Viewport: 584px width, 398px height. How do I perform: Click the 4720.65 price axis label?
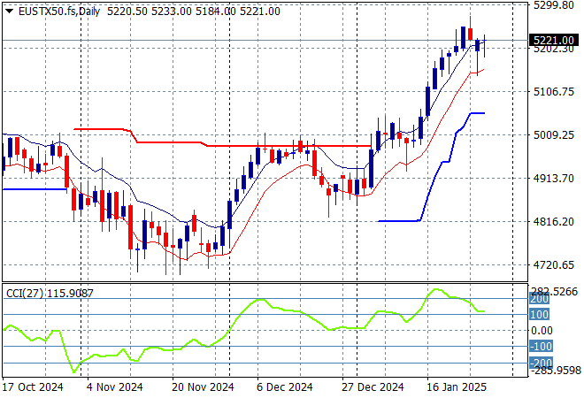555,264
